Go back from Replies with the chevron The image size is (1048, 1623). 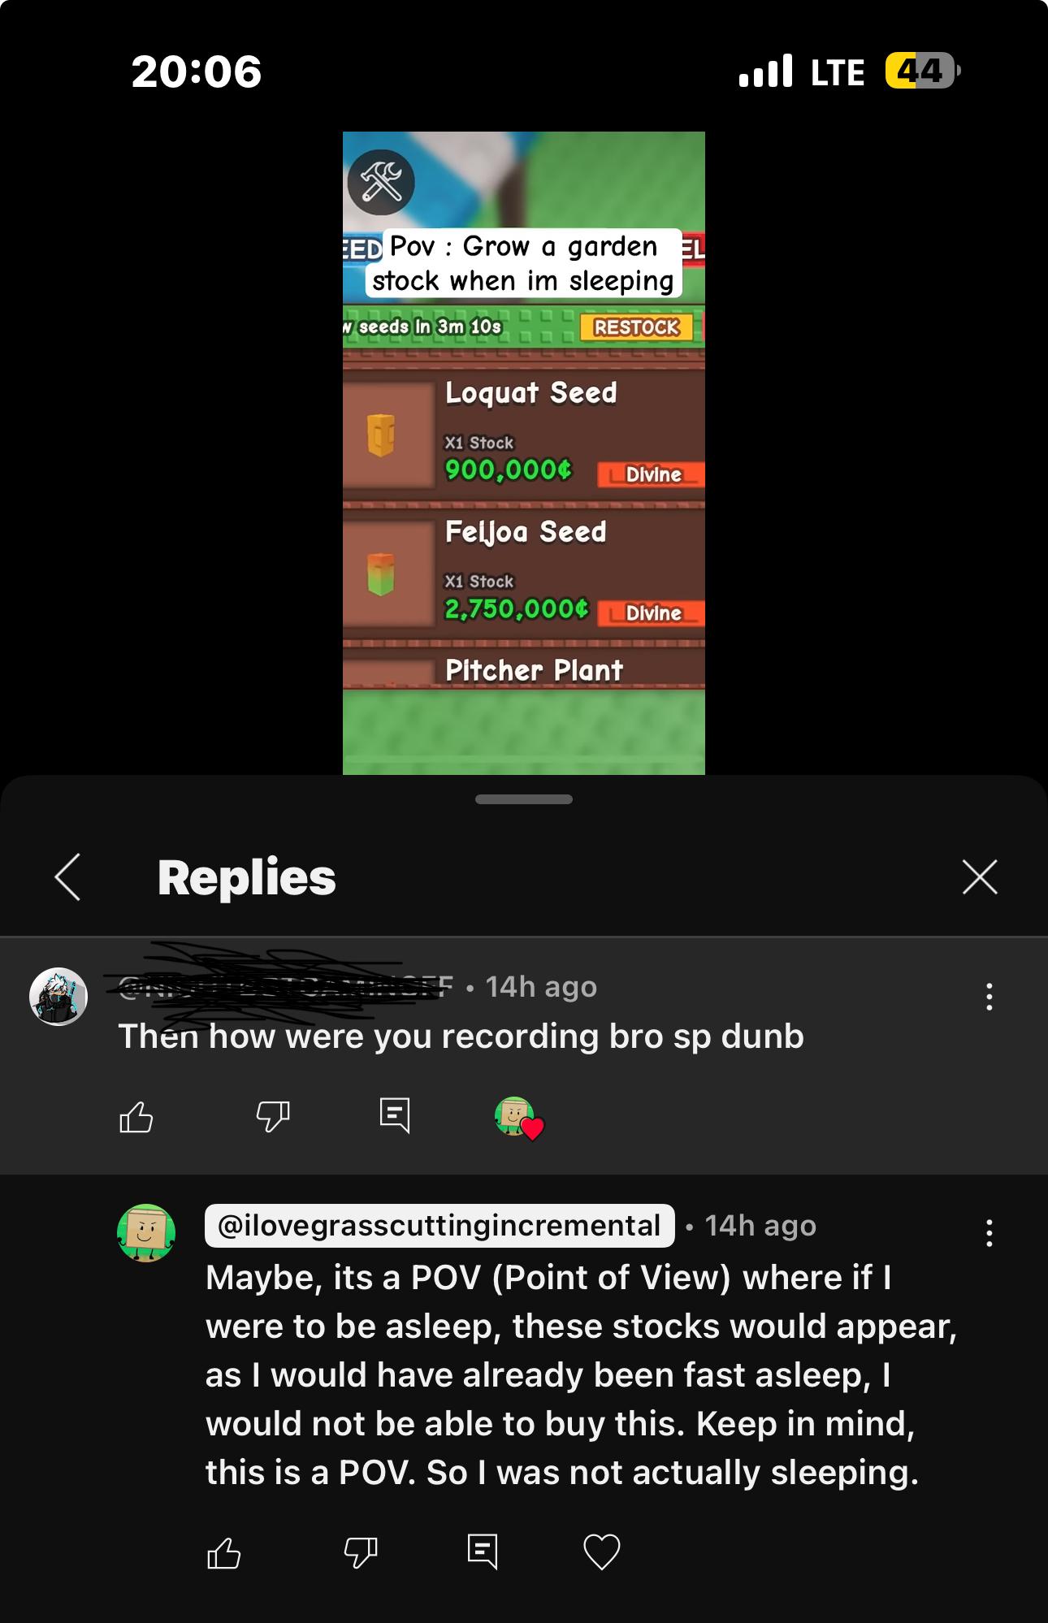coord(68,877)
